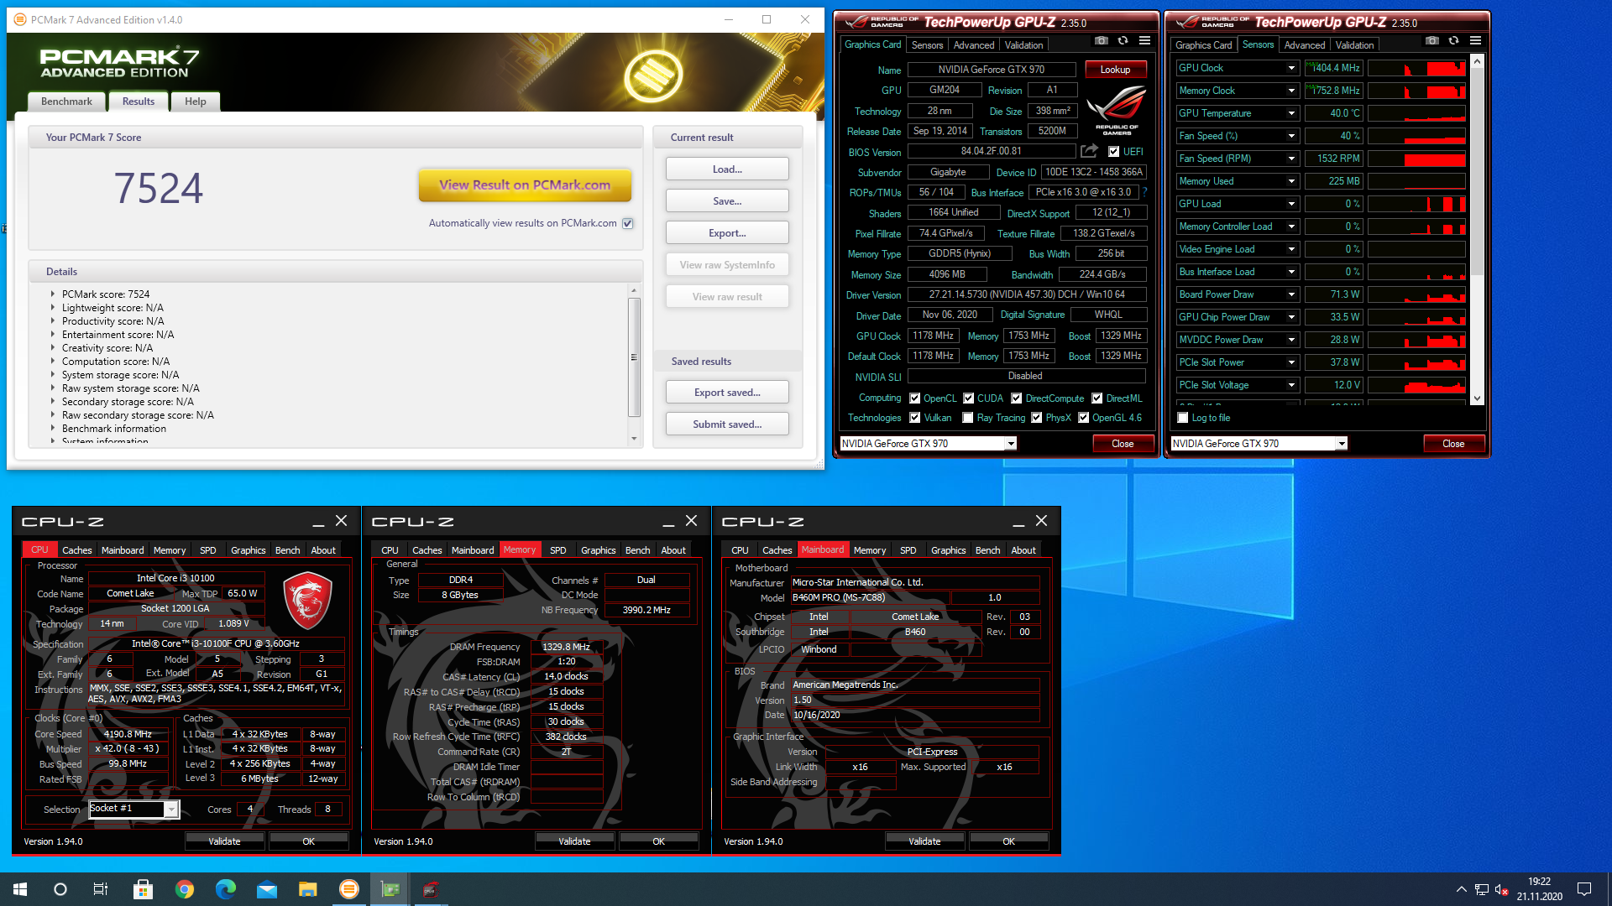
Task: Open Validation tab in GPU-Z Sensors window
Action: pyautogui.click(x=1354, y=45)
